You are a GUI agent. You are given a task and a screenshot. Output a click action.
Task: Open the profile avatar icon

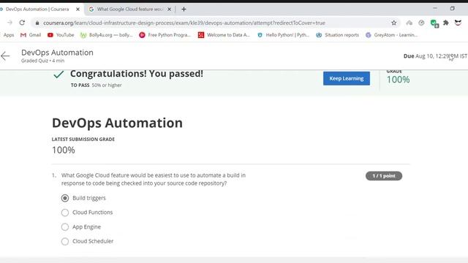pos(458,23)
